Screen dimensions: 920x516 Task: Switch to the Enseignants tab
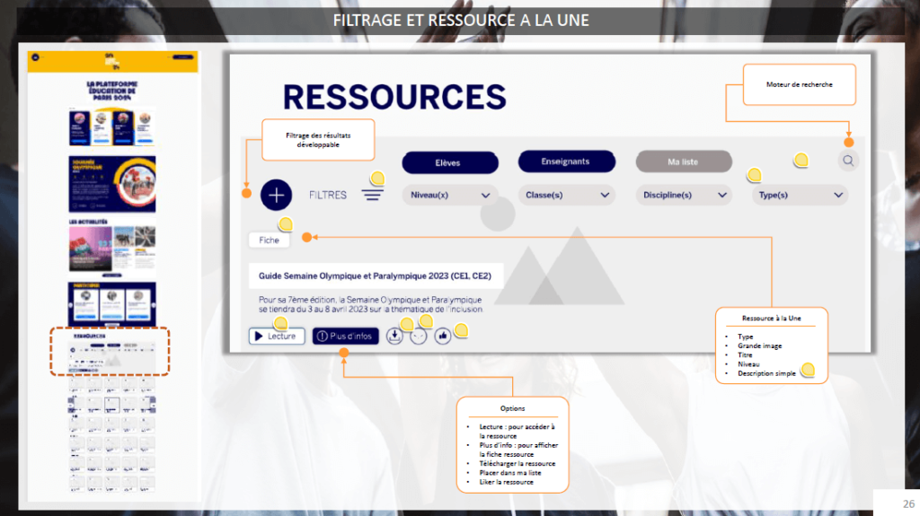tap(566, 162)
